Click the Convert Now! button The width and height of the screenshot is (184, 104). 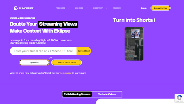click(84, 51)
